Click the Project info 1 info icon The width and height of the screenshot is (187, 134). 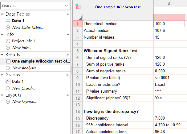(8, 41)
